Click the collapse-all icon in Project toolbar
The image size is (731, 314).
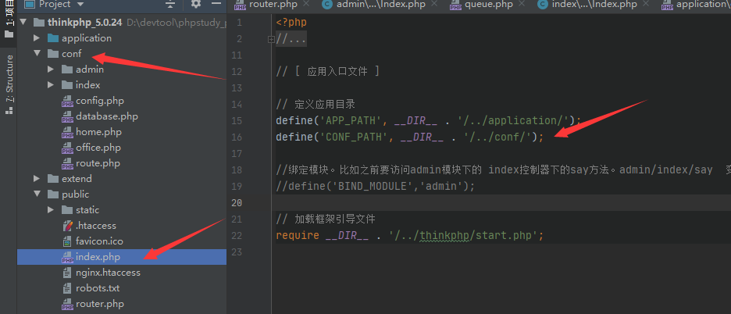click(170, 4)
